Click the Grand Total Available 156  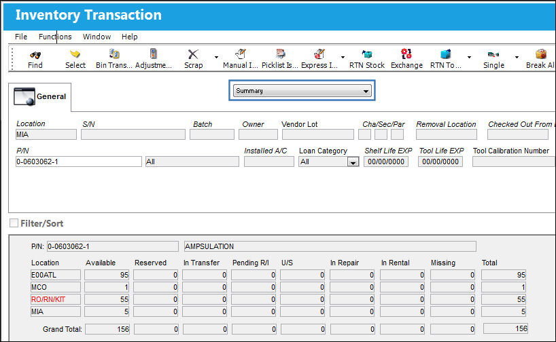[x=107, y=329]
